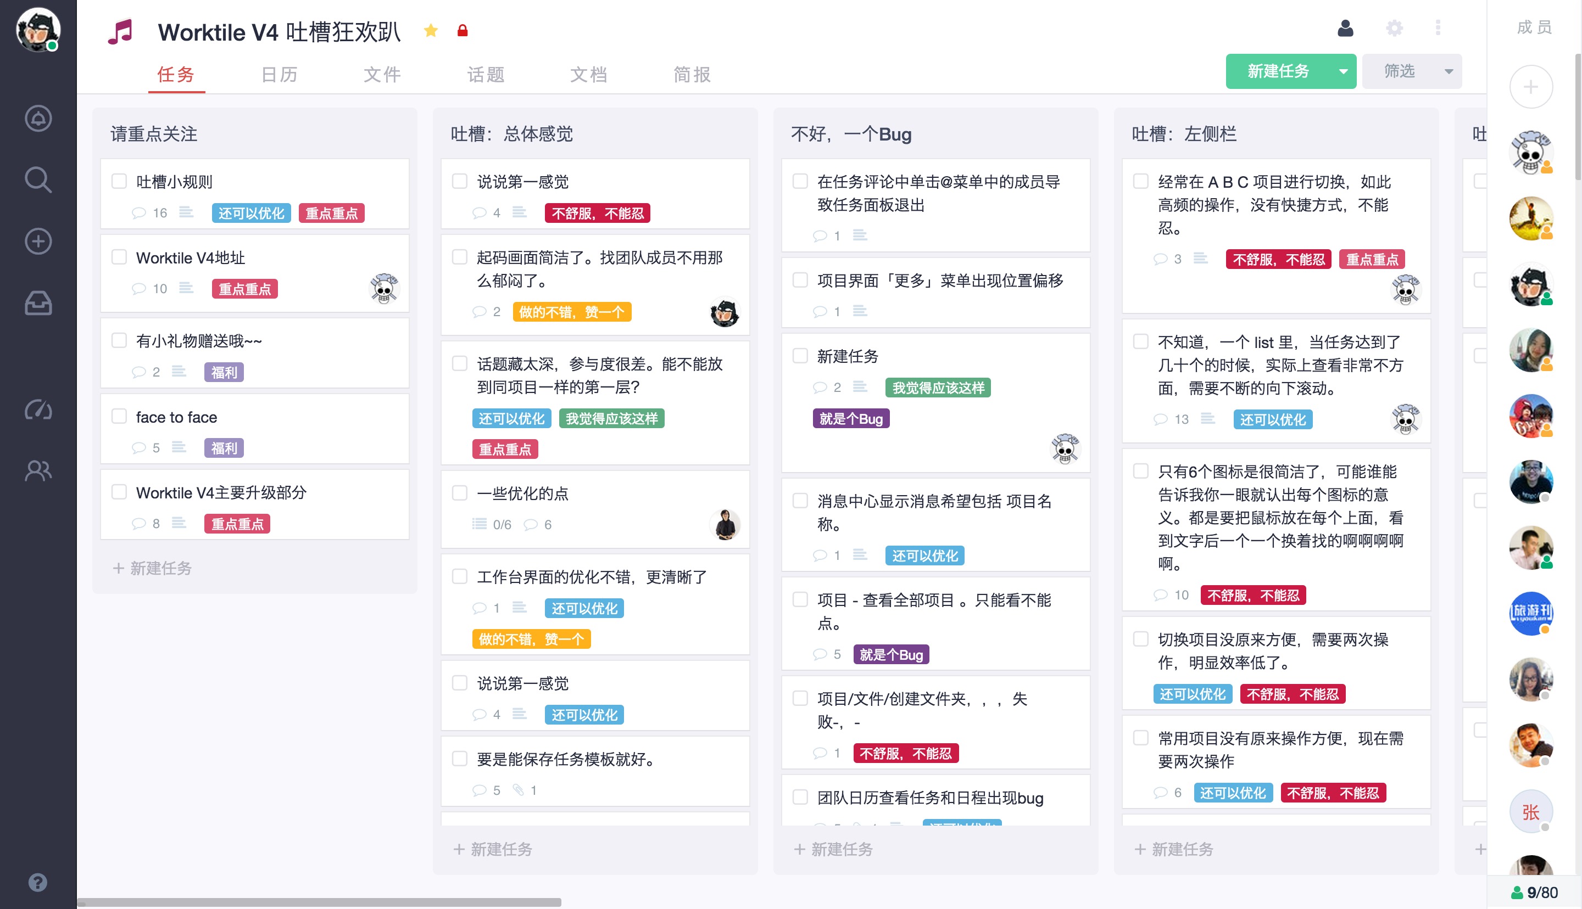Click the add member plus circle
The image size is (1582, 909).
click(1531, 87)
